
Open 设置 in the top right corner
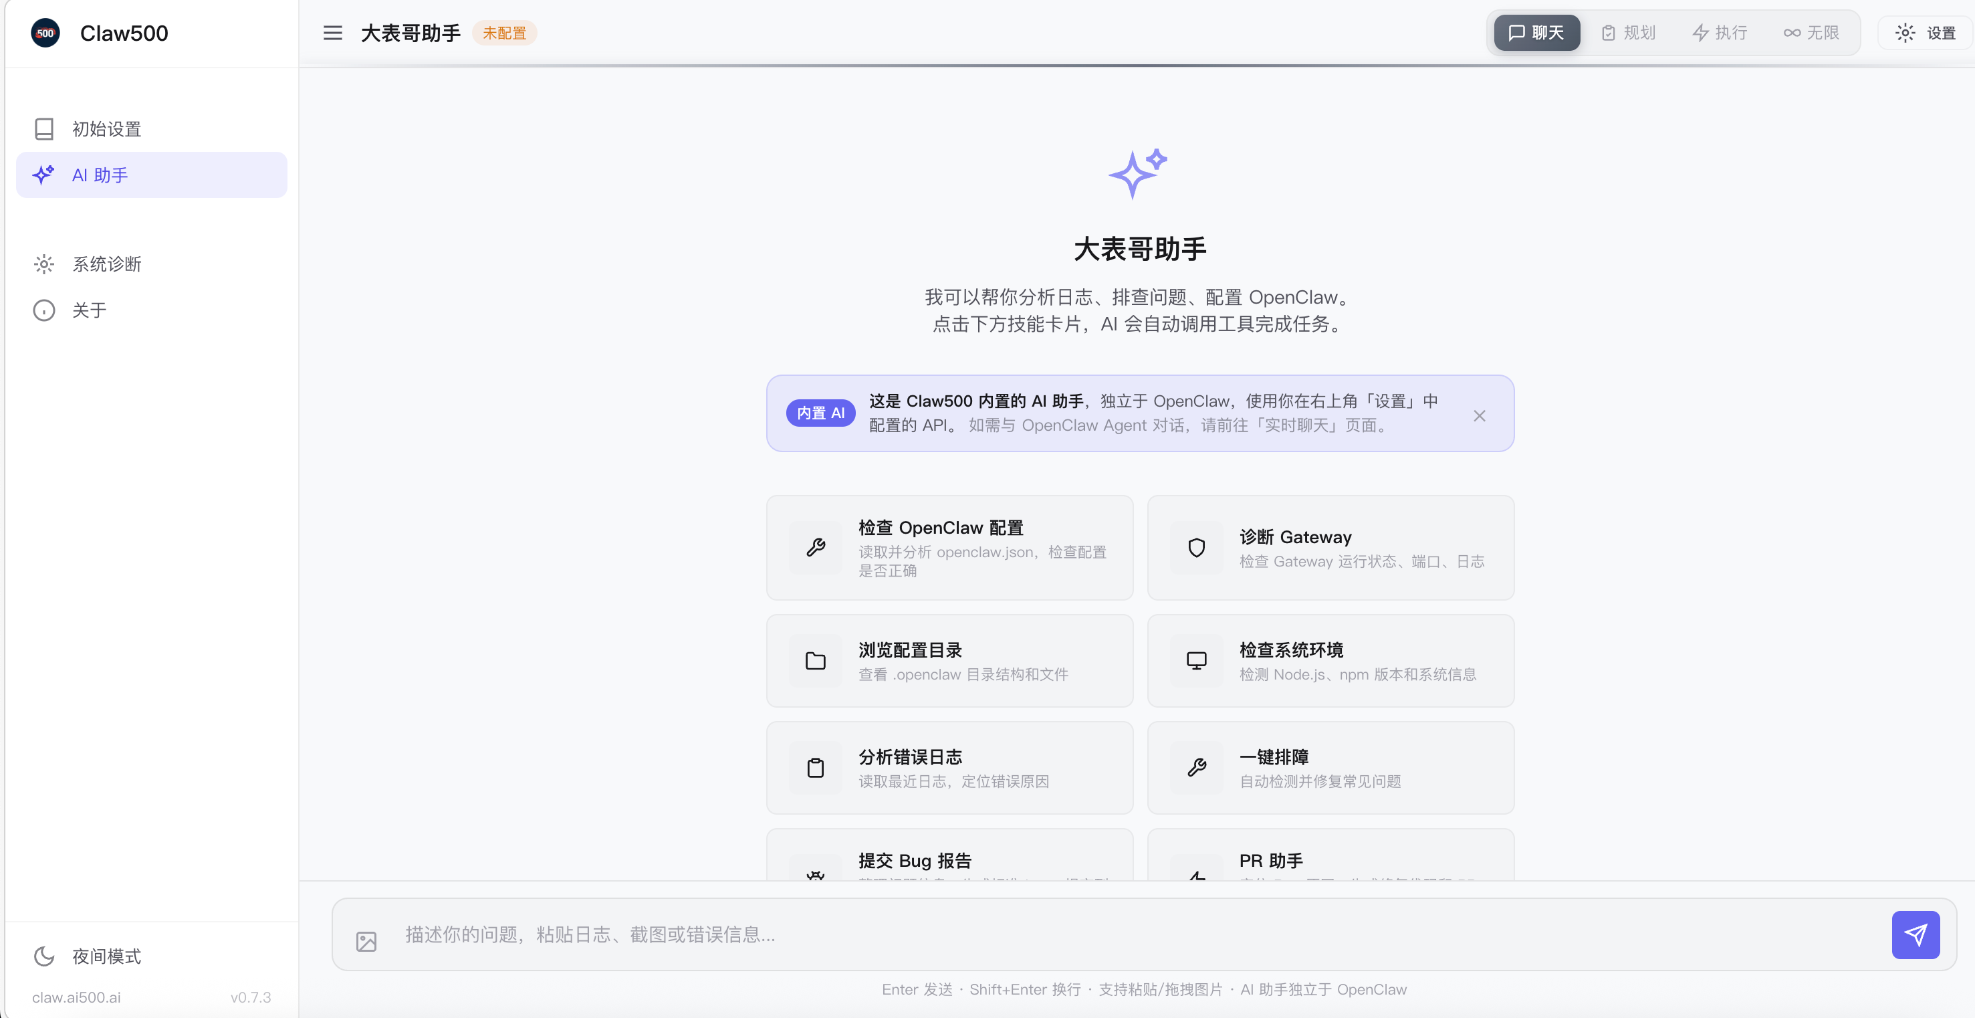coord(1926,32)
